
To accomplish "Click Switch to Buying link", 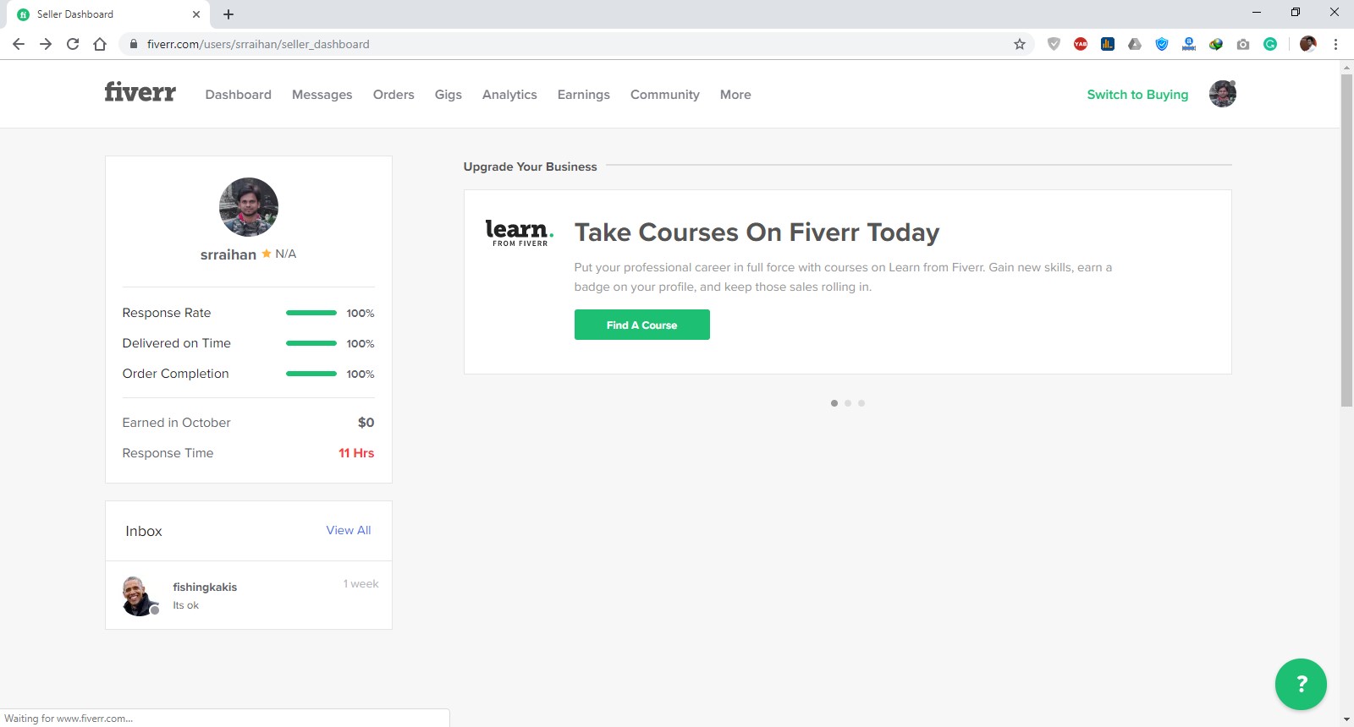I will tap(1137, 95).
